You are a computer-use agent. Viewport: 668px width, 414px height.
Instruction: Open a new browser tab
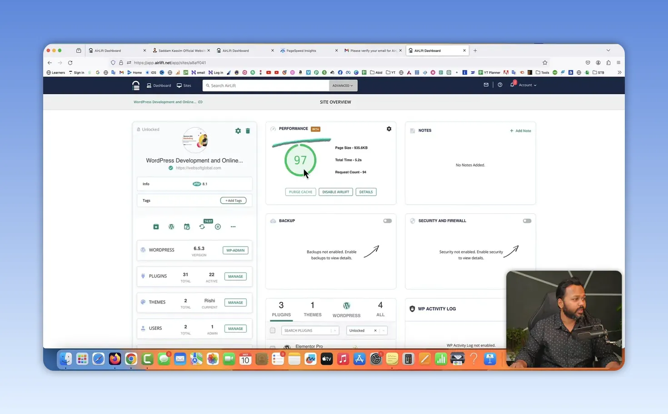click(475, 50)
